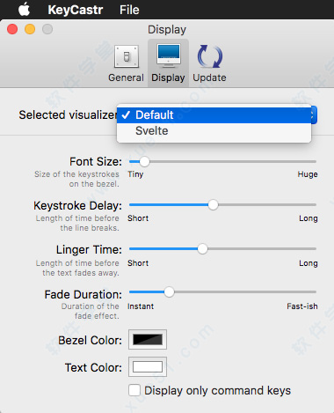Click the Tiny label of Font Size
This screenshot has height=413, width=334.
click(x=135, y=174)
